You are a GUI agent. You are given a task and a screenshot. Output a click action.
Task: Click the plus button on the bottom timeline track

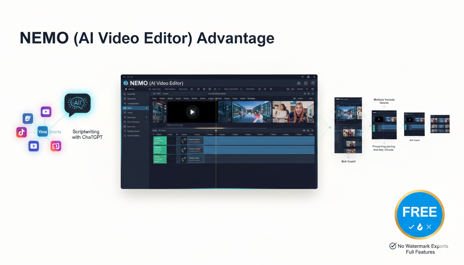tap(172, 159)
